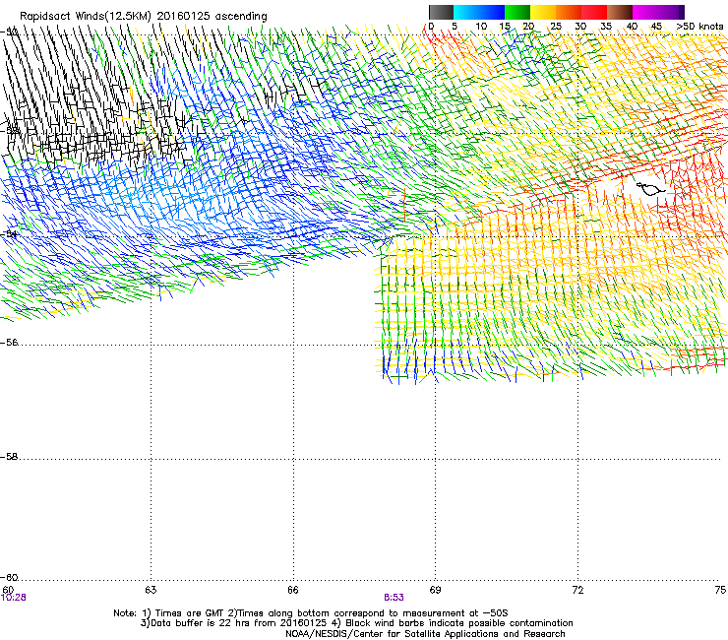Image resolution: width=728 pixels, height=640 pixels.
Task: Click the '63' longitude axis label
Action: point(151,590)
